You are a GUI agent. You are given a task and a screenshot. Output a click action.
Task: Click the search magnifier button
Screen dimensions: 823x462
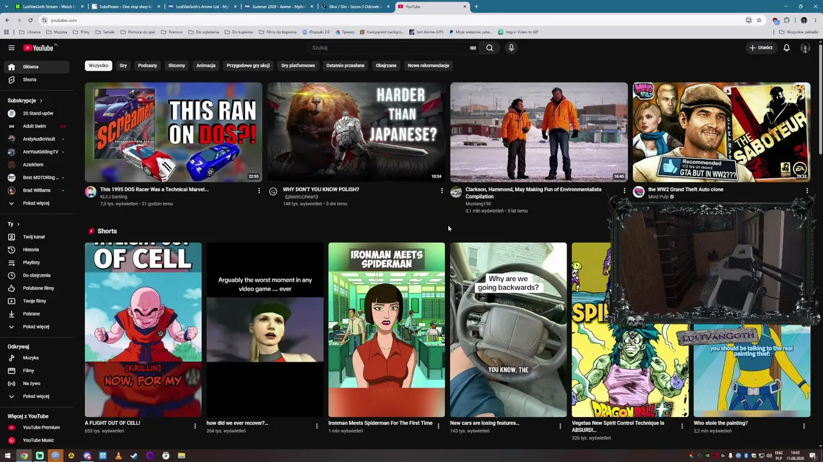489,47
